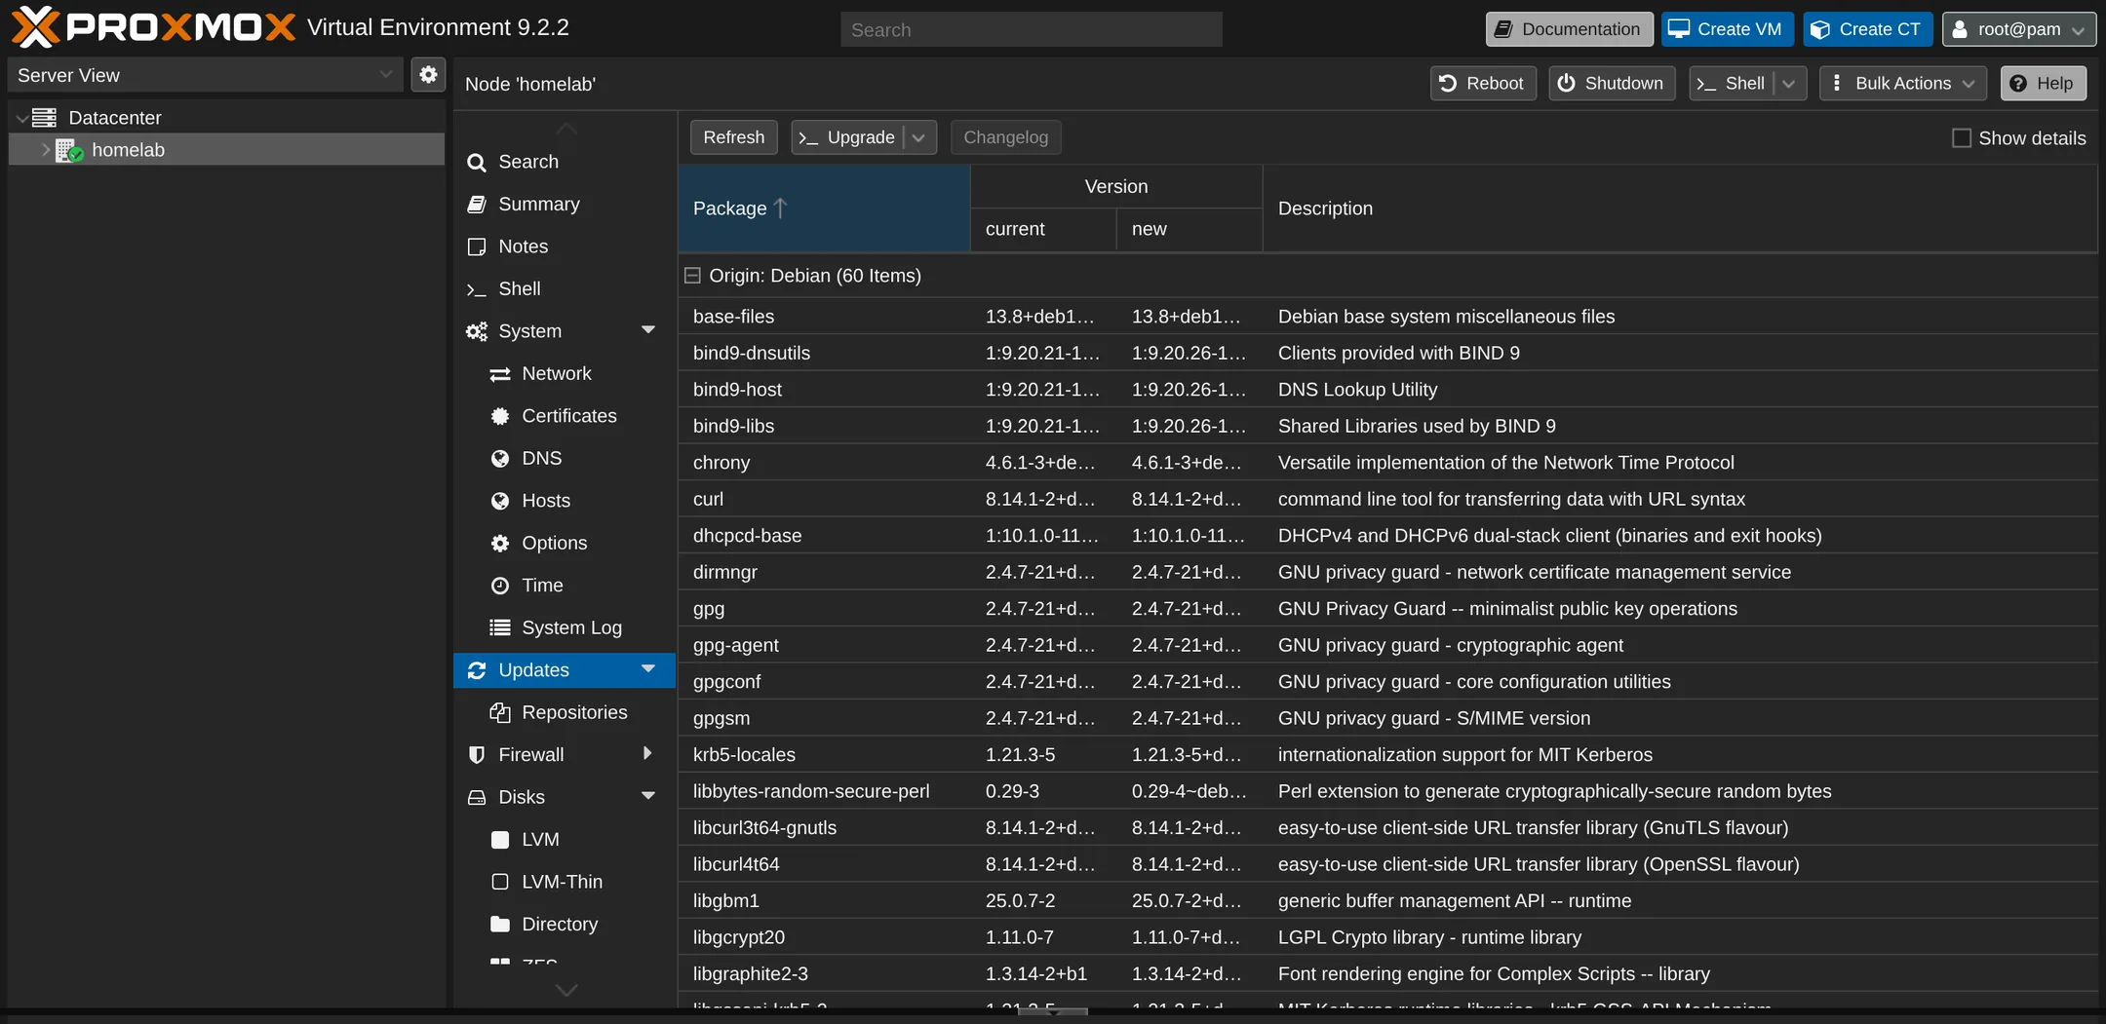Enable the Show details checkbox
2106x1024 pixels.
tap(1962, 138)
